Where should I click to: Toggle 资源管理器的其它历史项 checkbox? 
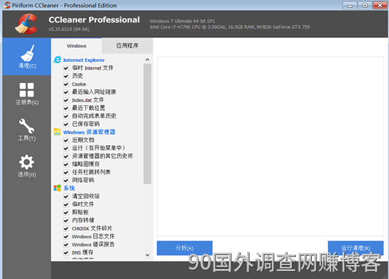[66, 156]
